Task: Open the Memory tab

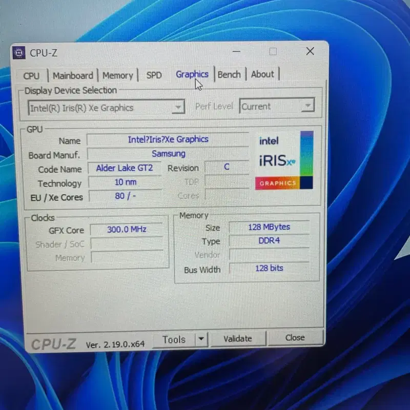Action: tap(118, 75)
